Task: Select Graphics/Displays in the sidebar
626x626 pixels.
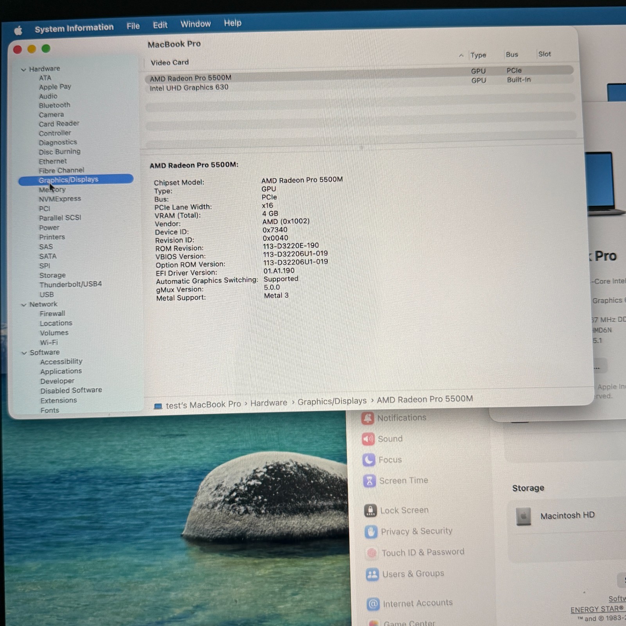Action: [76, 180]
